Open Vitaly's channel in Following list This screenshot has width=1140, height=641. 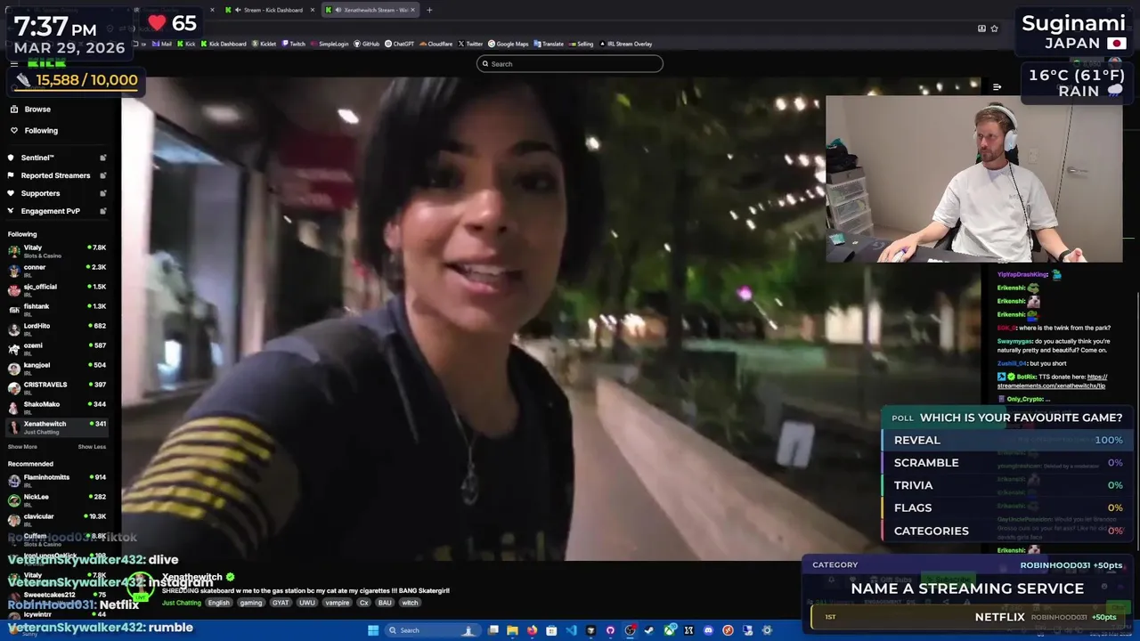[57, 250]
